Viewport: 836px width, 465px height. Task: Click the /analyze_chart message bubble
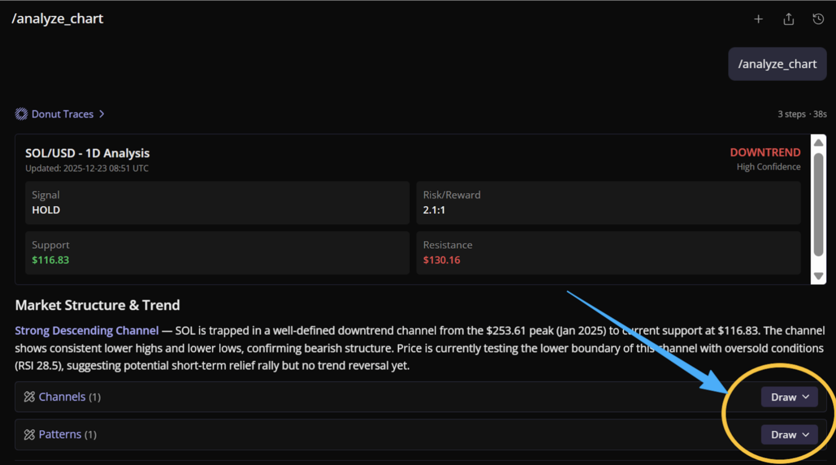777,64
